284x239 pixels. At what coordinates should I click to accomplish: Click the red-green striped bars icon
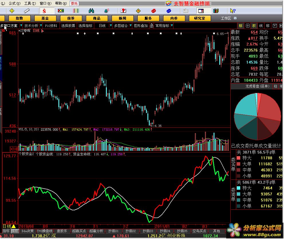point(76,11)
